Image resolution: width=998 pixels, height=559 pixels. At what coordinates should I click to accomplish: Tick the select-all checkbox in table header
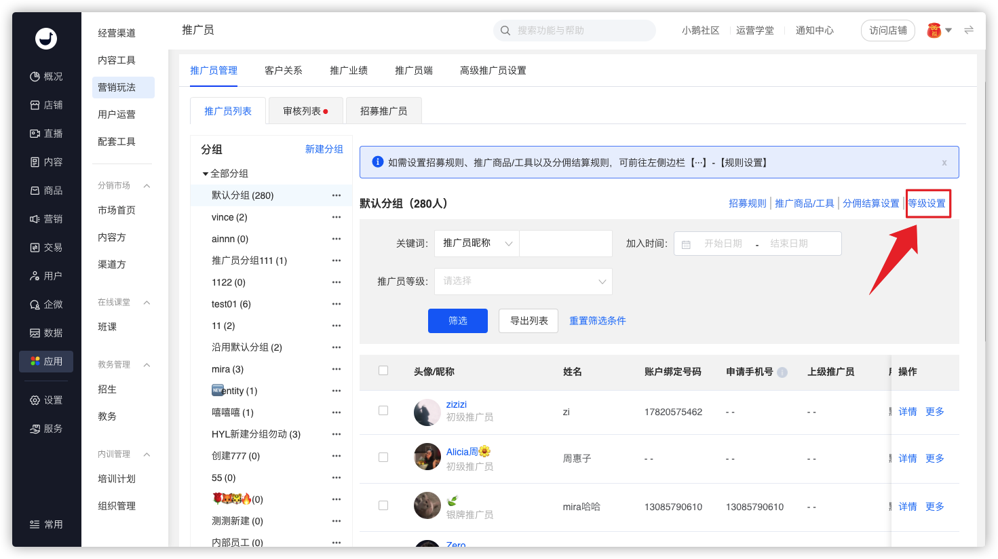[383, 370]
